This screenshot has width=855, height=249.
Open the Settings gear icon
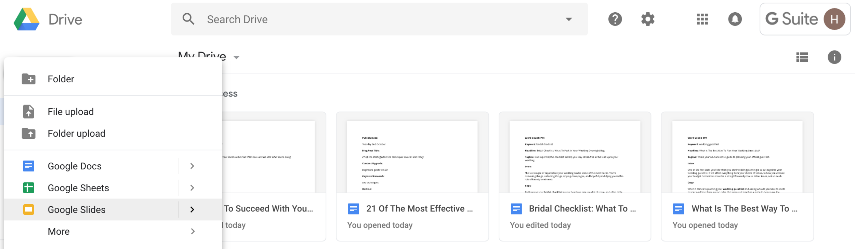click(648, 19)
